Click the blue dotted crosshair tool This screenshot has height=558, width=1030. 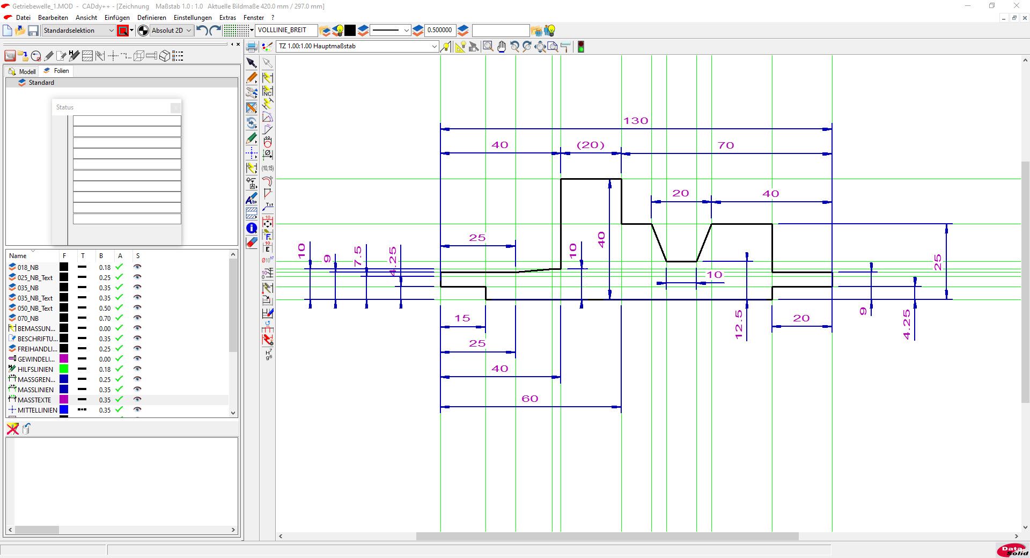(251, 153)
